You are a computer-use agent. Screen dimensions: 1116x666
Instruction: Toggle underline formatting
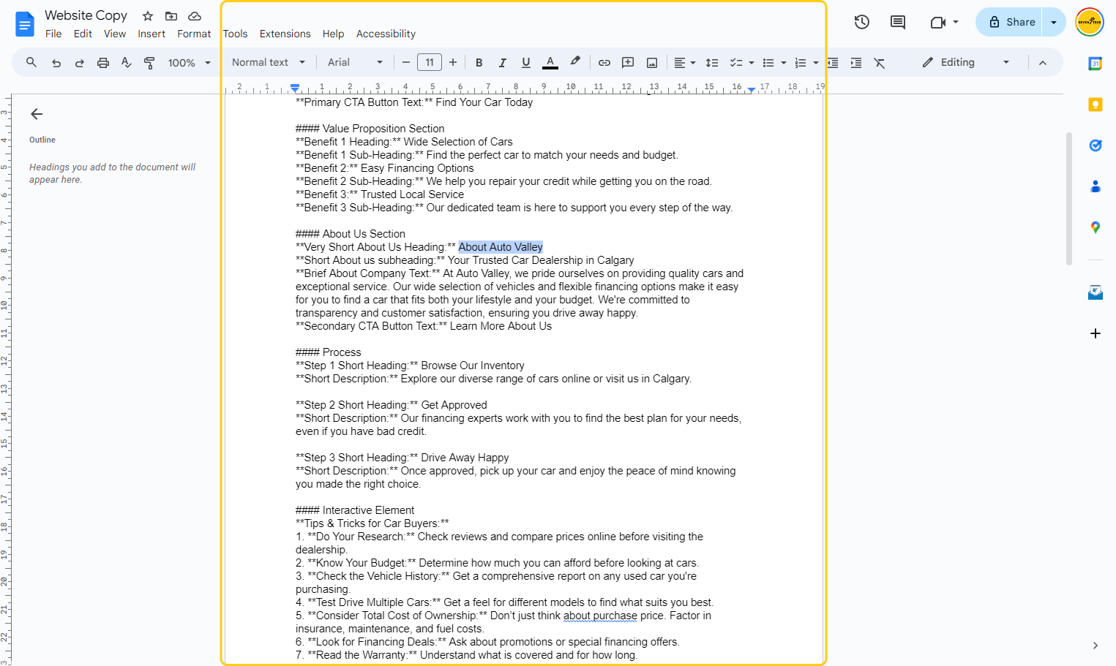pos(526,63)
